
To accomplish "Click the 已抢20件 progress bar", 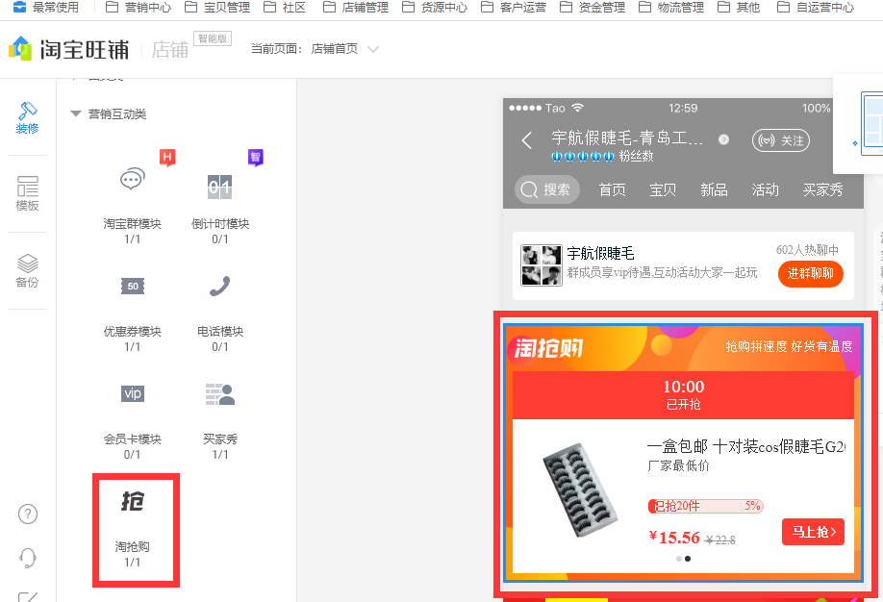I will (x=705, y=506).
